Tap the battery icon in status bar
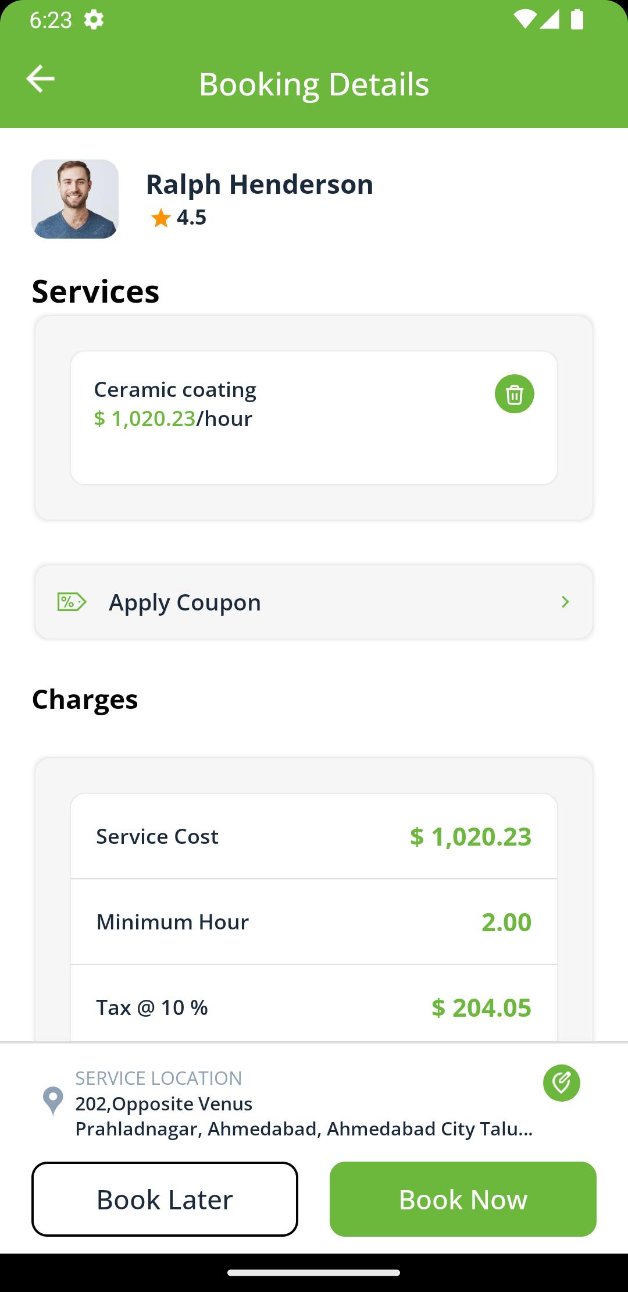Screen dimensions: 628x1292 (577, 20)
